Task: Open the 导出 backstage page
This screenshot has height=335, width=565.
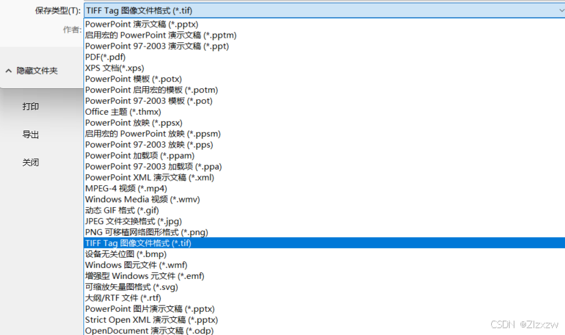Action: click(31, 135)
